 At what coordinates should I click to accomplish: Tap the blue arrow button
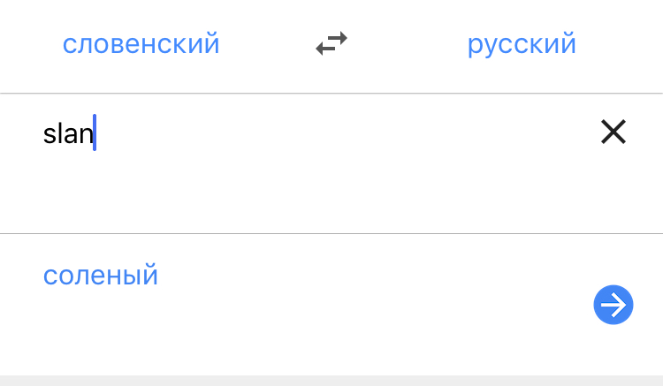click(x=613, y=305)
